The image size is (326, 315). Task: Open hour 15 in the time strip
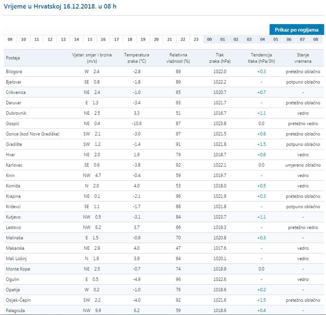[x=90, y=40]
